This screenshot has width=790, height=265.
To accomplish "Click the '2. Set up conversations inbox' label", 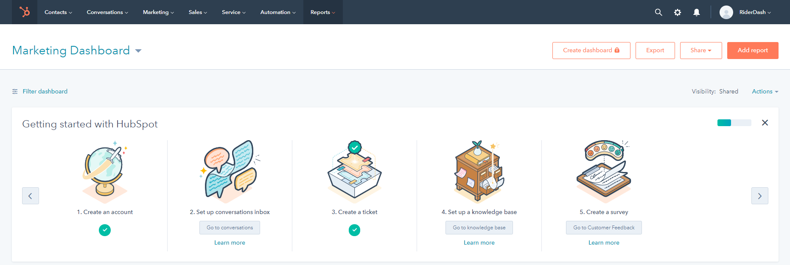I will pos(230,212).
